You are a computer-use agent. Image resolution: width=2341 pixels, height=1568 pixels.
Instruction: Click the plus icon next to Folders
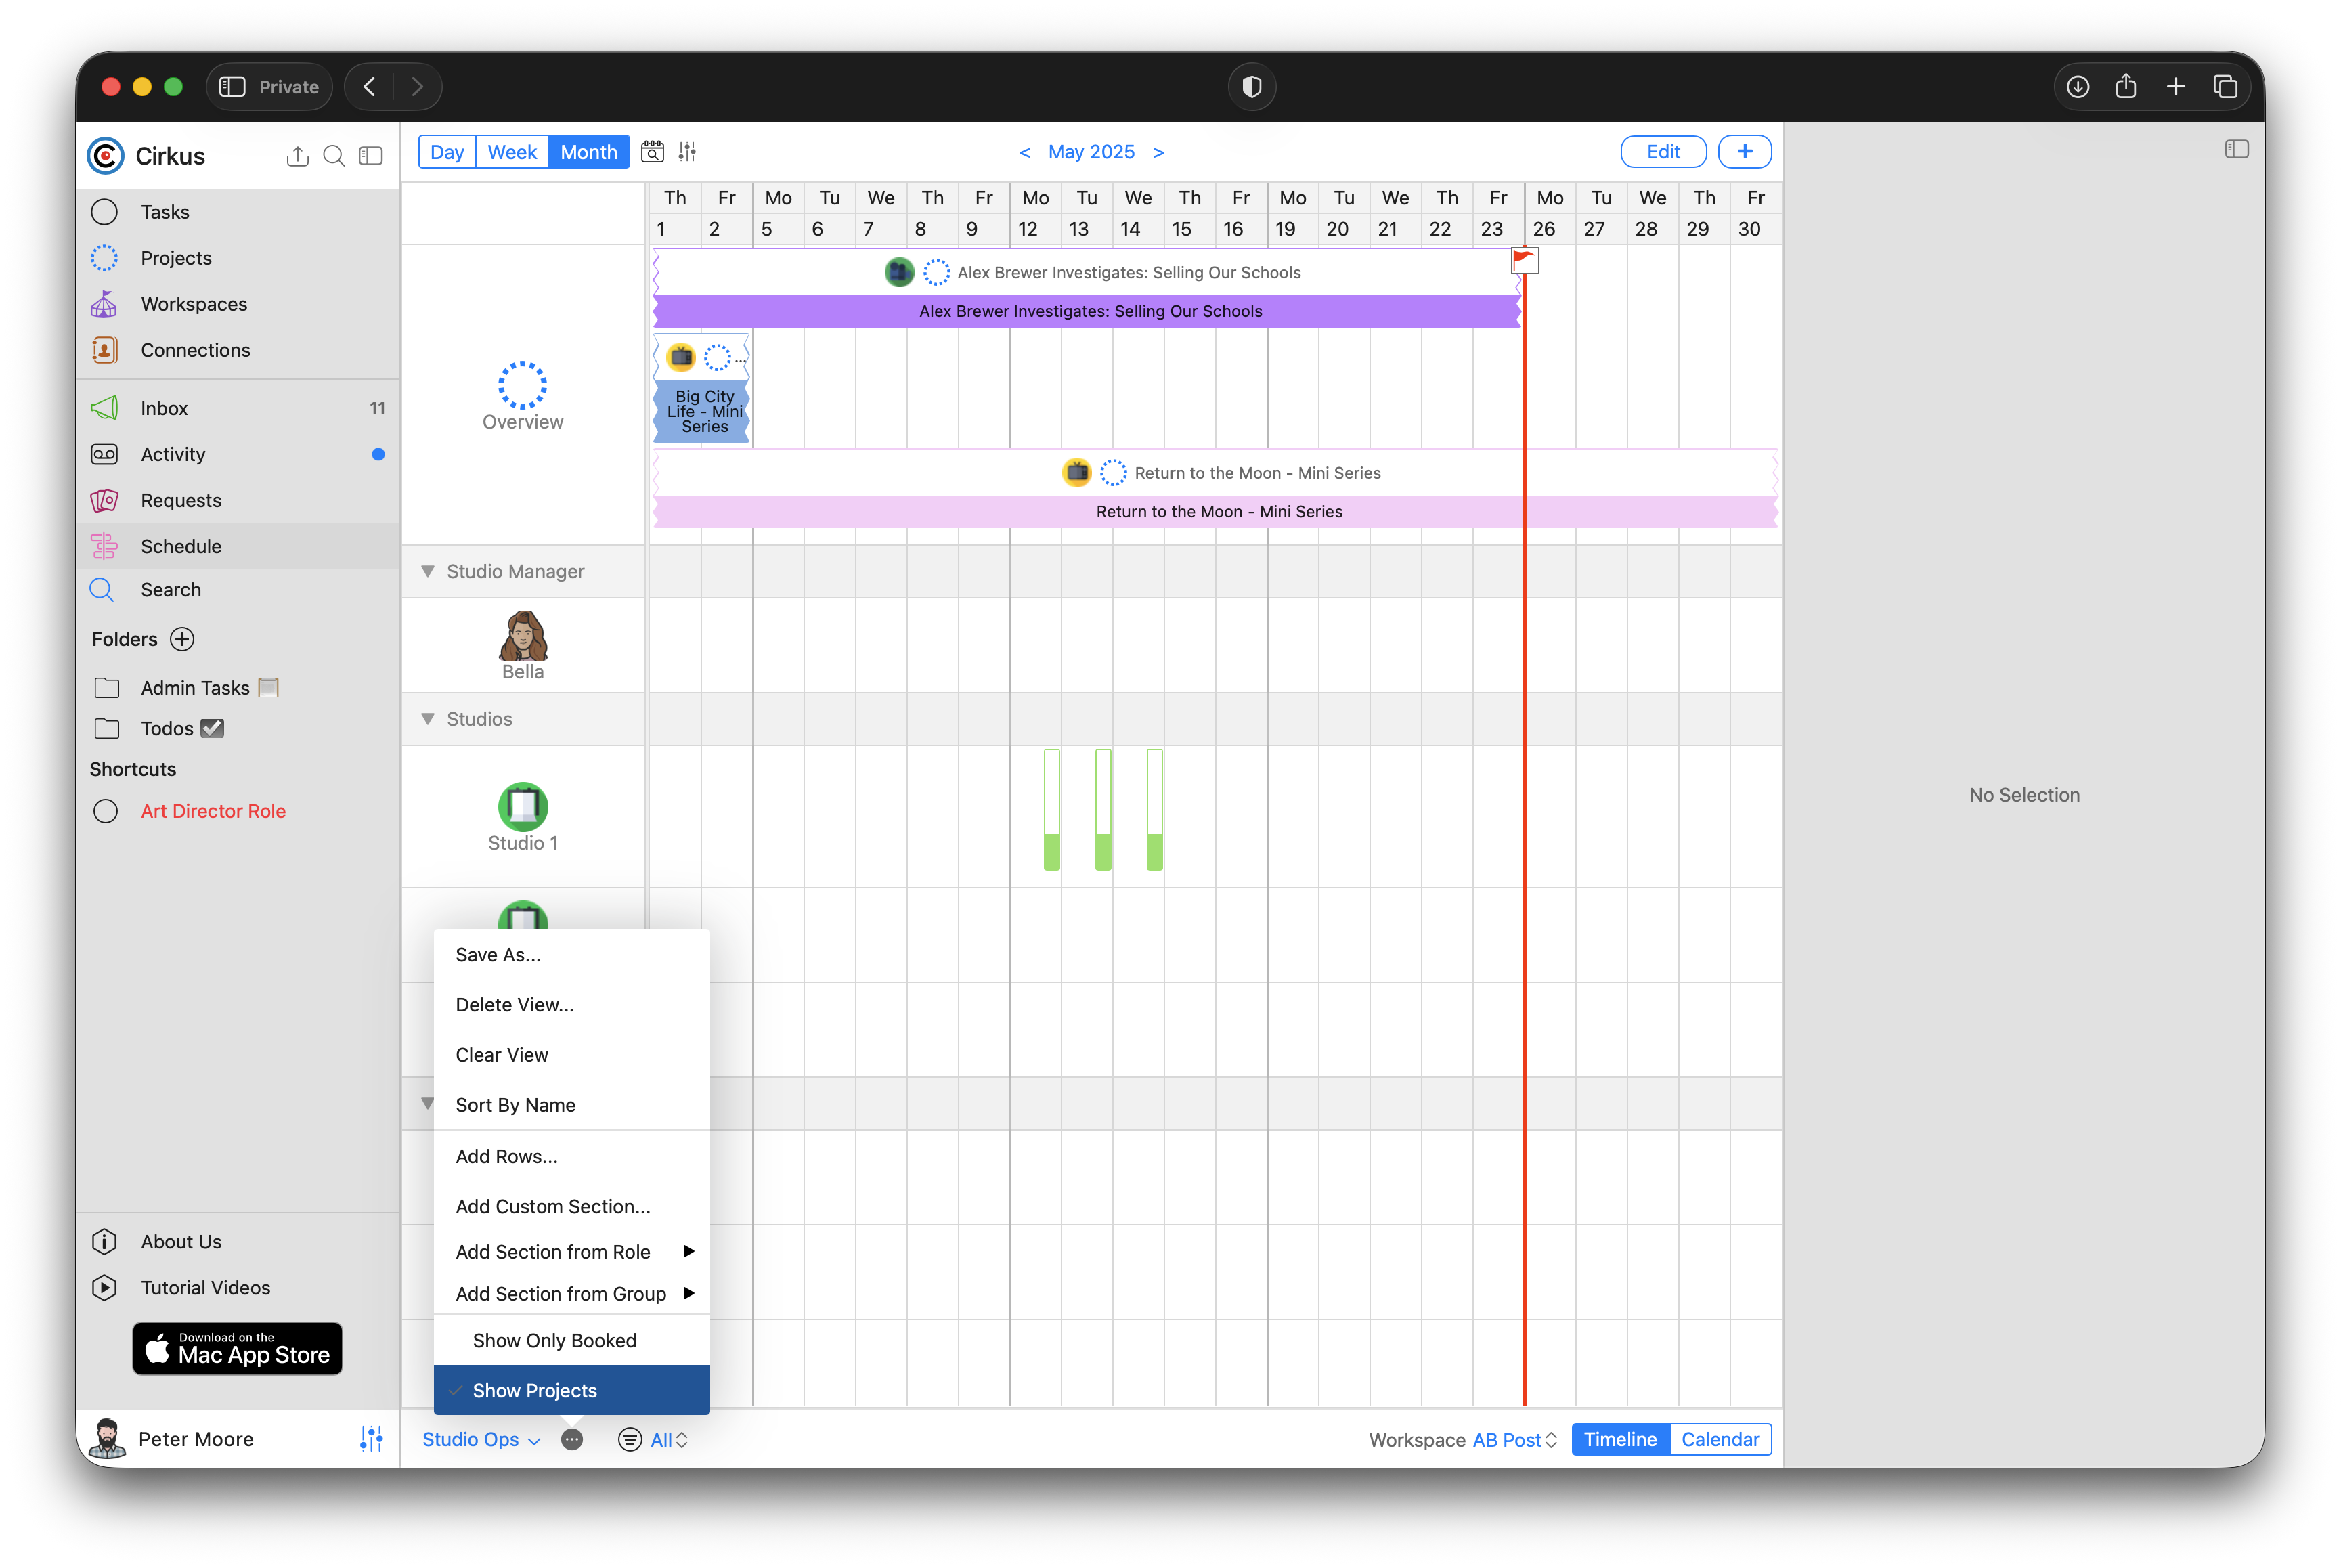click(x=182, y=639)
